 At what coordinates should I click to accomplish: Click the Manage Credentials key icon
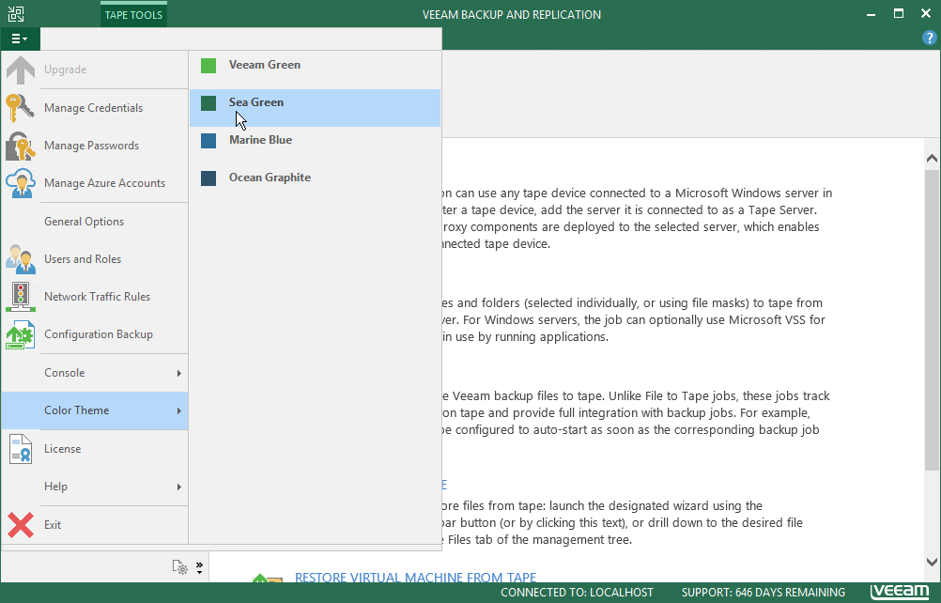coord(20,108)
